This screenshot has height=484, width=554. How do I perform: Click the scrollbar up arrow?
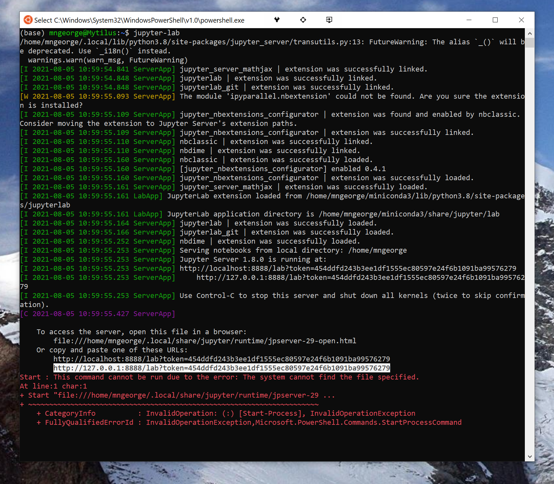click(530, 33)
